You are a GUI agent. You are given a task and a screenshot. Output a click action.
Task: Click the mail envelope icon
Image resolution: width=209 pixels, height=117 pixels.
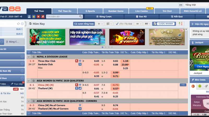[x=181, y=5]
